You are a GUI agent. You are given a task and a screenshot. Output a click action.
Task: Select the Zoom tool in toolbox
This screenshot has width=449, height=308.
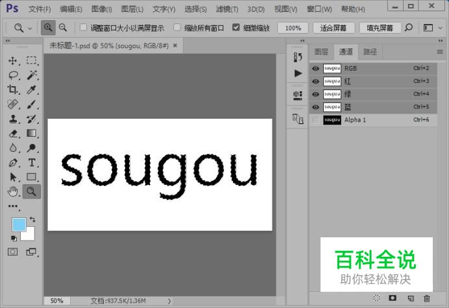pos(31,191)
